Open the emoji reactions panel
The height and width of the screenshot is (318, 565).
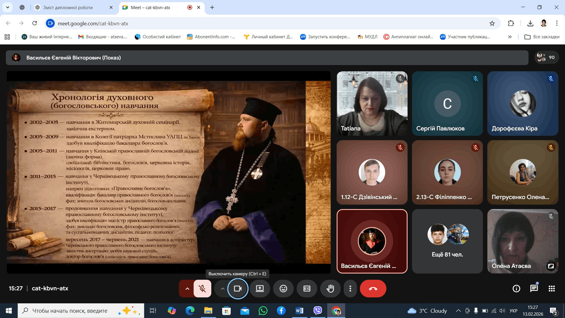tap(283, 289)
